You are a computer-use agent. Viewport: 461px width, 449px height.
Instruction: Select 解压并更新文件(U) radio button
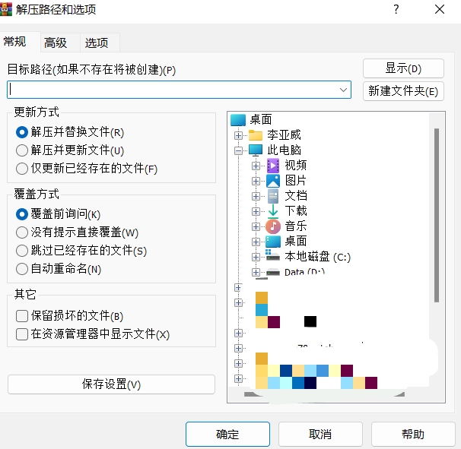point(22,150)
